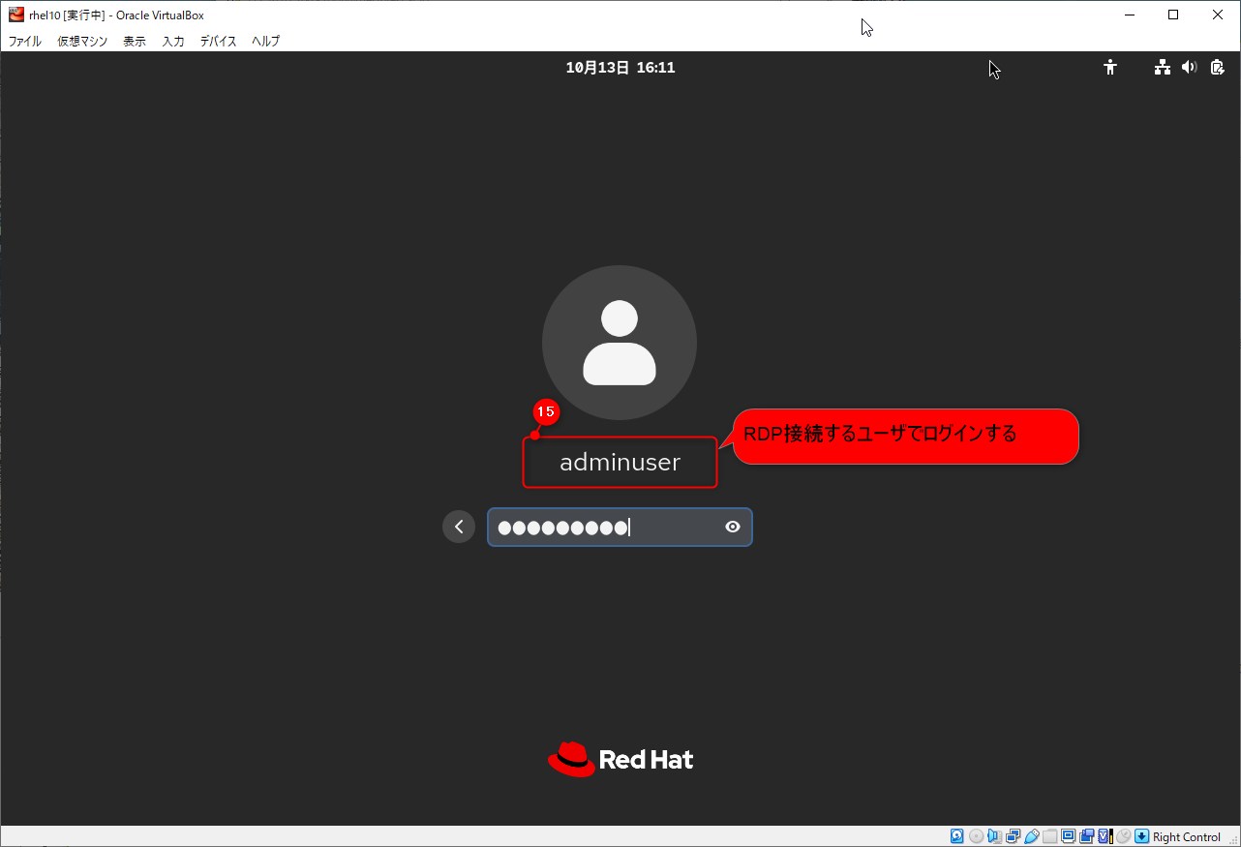Click the volume speaker icon

coord(1189,67)
